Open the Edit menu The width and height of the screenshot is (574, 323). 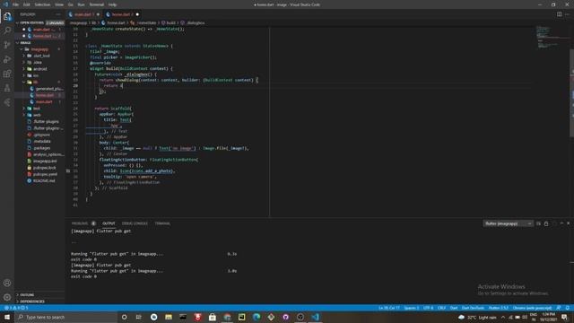click(x=27, y=4)
